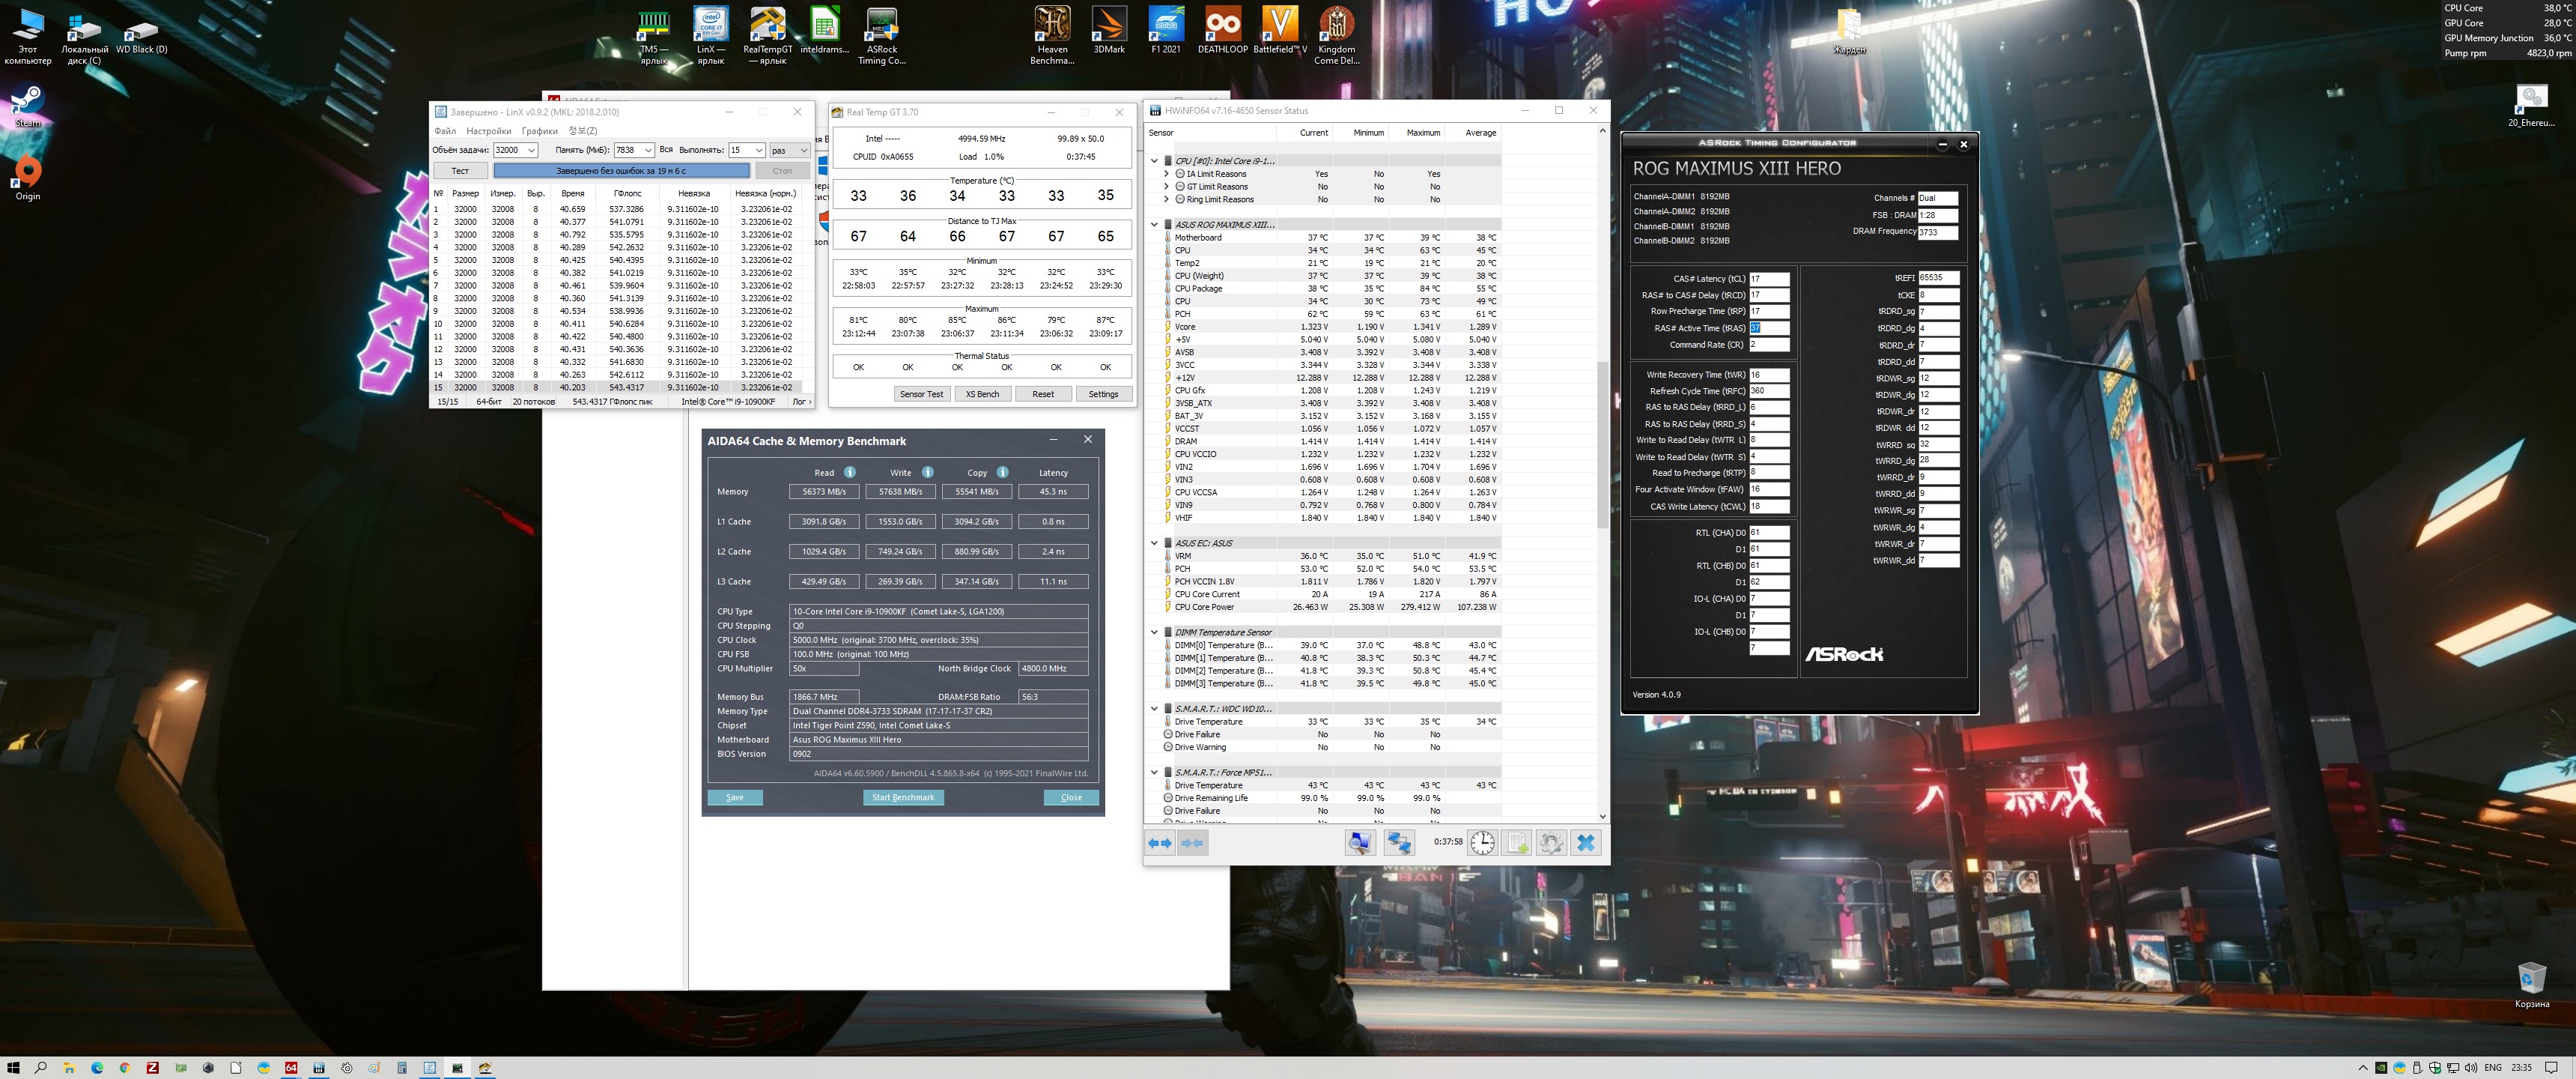Click info icon next to Read column
This screenshot has width=2576, height=1079.
coord(849,473)
